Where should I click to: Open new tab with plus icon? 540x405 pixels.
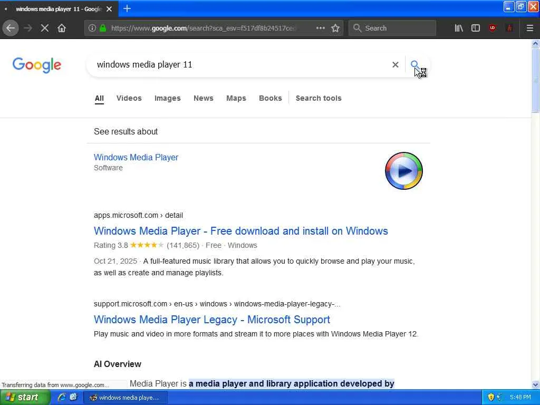[x=127, y=8]
